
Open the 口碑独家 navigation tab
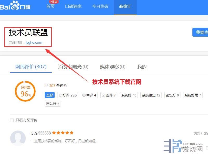73,6
